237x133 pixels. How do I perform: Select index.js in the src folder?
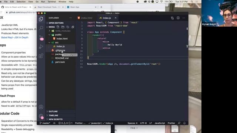[60, 47]
